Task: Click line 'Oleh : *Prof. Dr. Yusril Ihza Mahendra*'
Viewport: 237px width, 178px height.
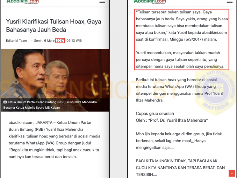Action: 172,120
